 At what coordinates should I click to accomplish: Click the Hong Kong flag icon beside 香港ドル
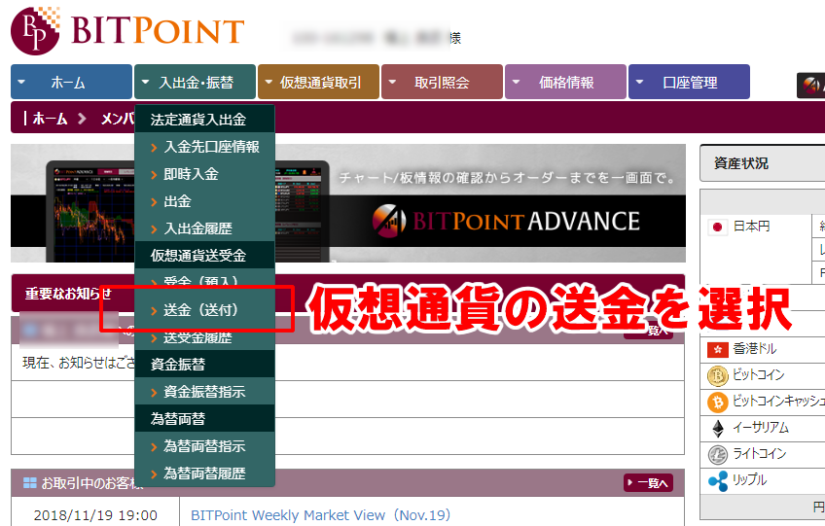click(717, 349)
